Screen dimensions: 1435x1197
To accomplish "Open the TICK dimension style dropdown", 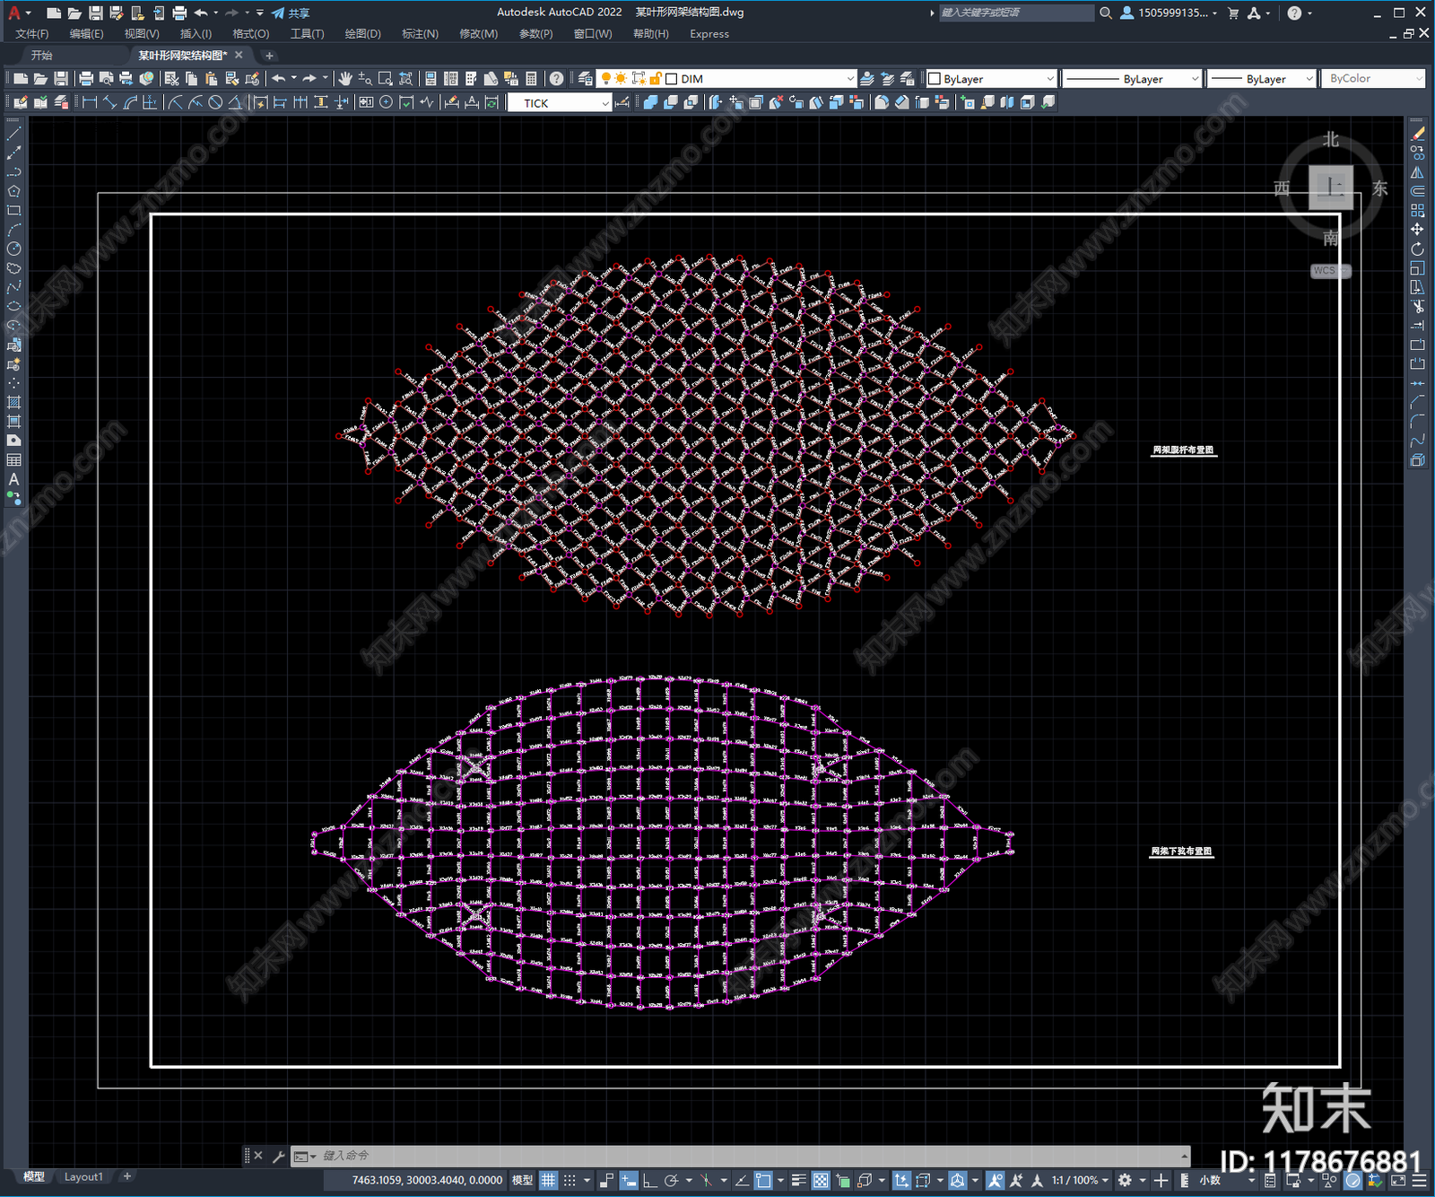I will click(604, 103).
